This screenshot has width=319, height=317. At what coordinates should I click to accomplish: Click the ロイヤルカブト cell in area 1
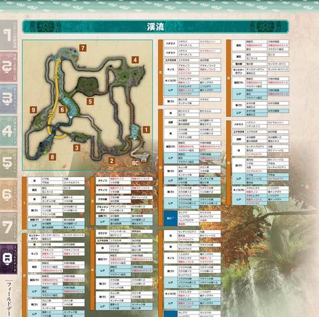[x=73, y=183]
